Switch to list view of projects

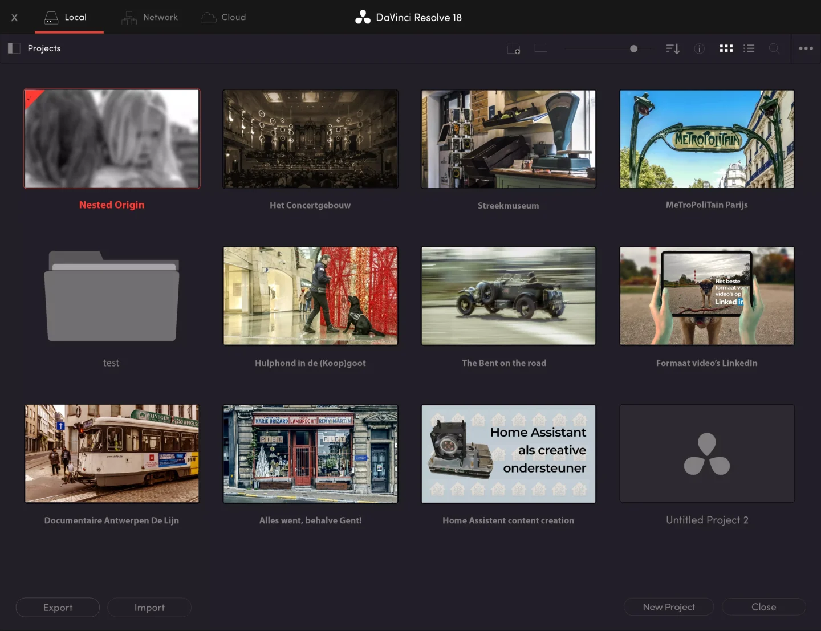(x=749, y=48)
